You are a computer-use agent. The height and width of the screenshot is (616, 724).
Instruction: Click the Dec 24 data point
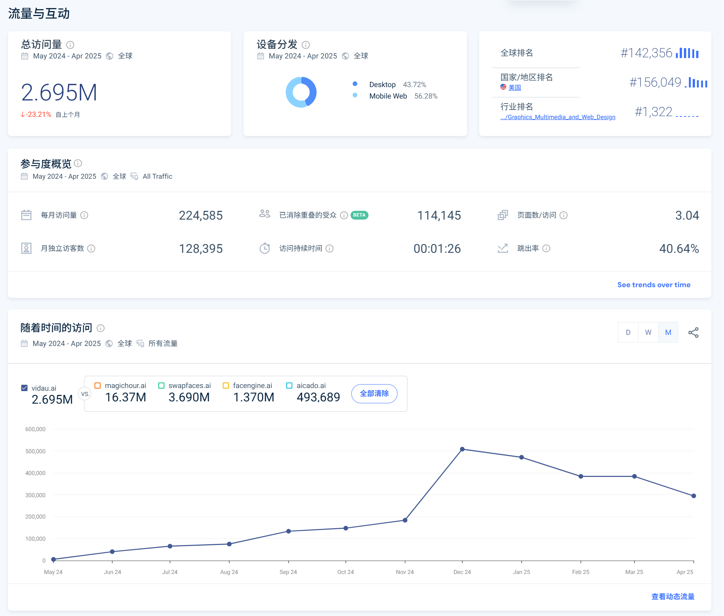click(462, 449)
